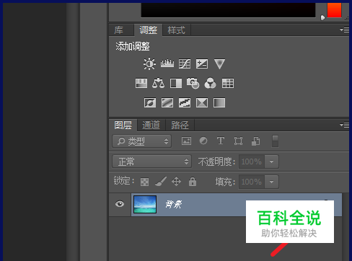Add an Exposure adjustment
The height and width of the screenshot is (261, 352).
202,63
